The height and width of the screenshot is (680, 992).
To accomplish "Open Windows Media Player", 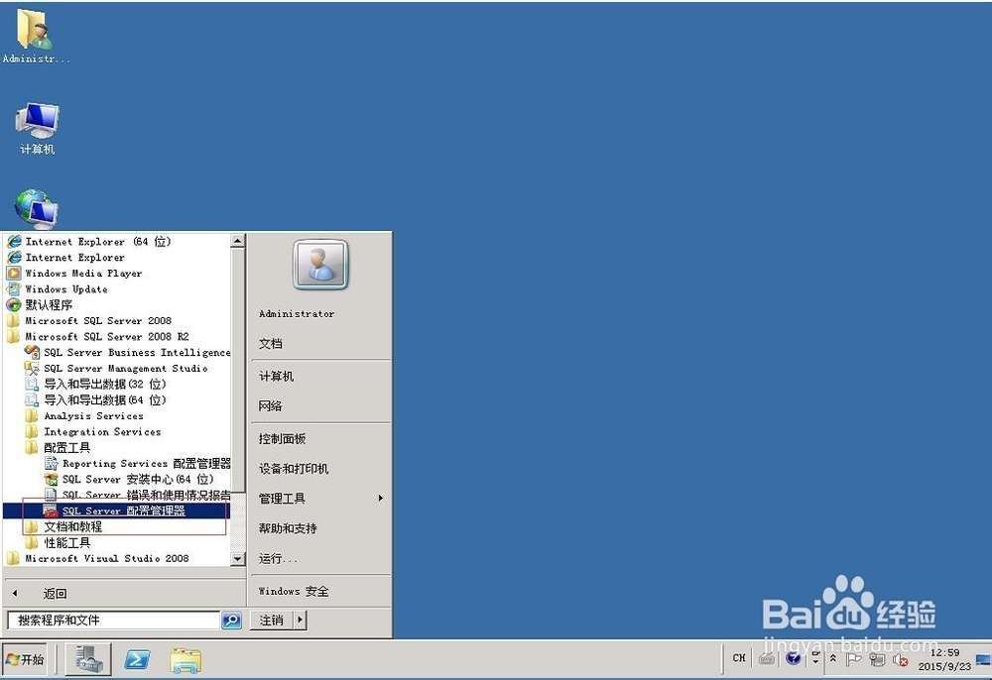I will tap(82, 273).
